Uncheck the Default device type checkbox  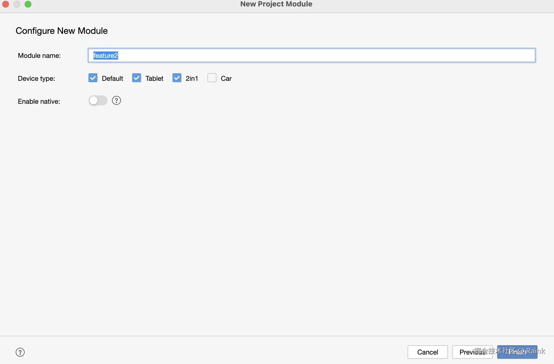pos(93,78)
